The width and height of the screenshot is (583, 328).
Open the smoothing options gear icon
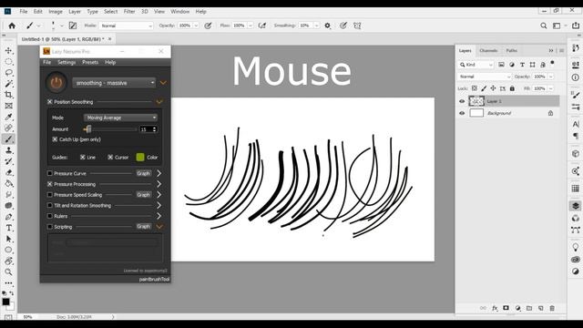(328, 26)
